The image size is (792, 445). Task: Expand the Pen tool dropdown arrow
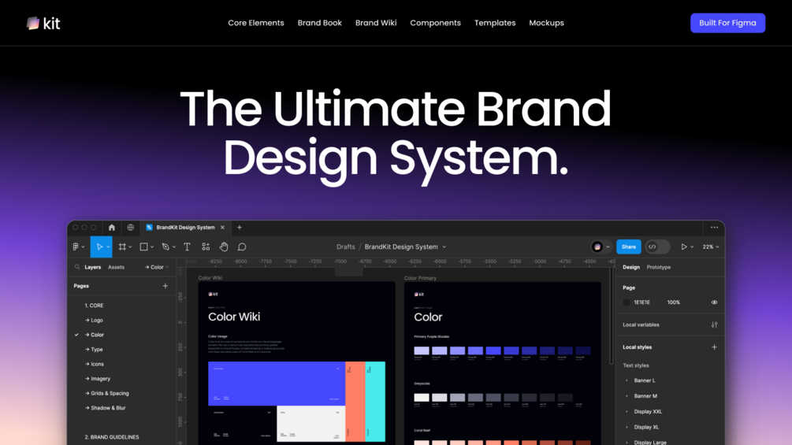tap(173, 247)
